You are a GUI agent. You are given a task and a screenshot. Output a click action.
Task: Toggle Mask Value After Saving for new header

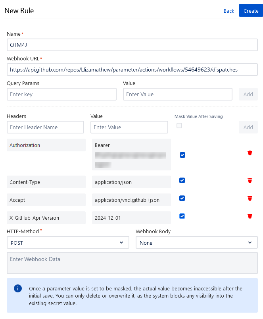(179, 125)
